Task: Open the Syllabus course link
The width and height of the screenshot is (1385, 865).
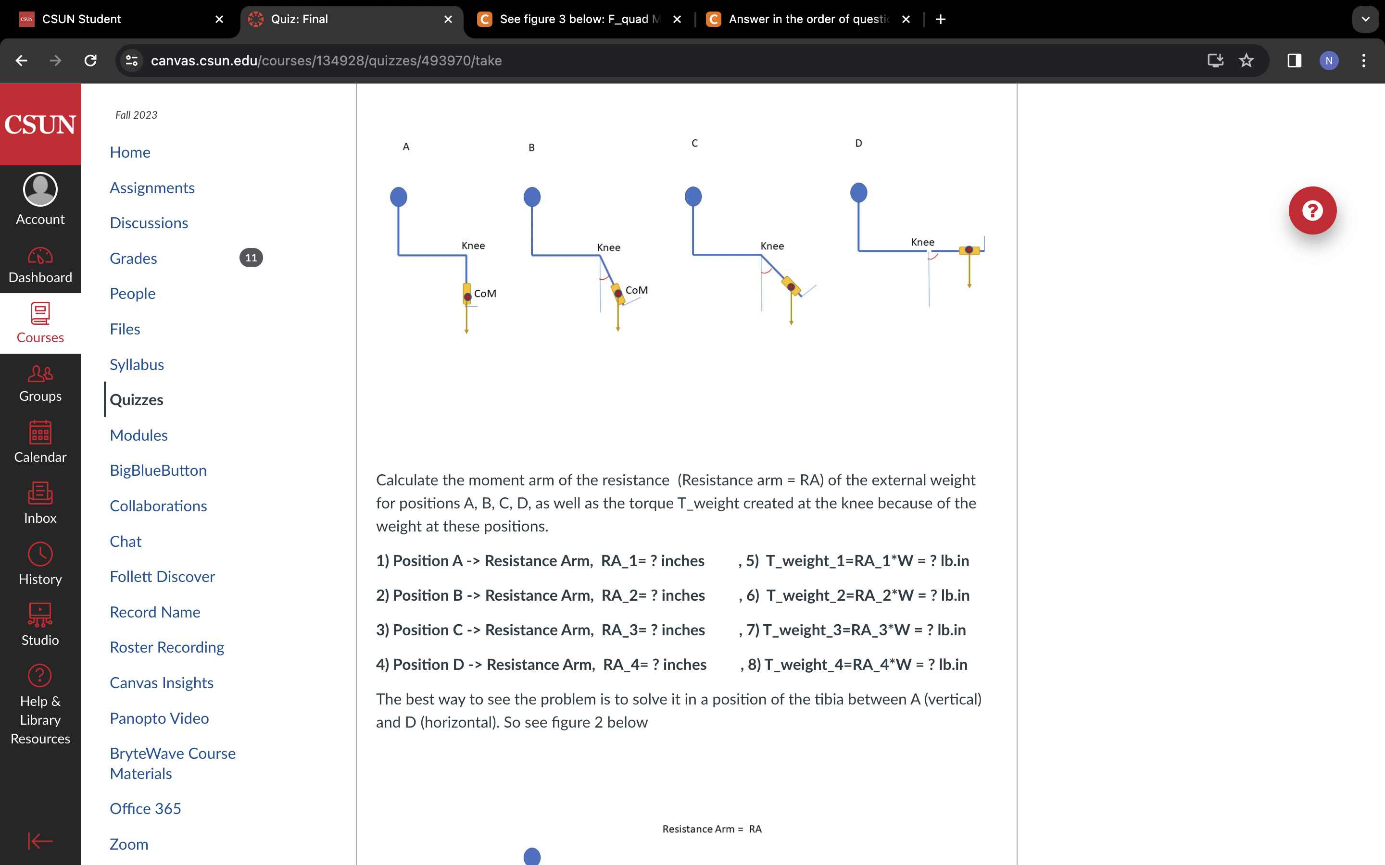Action: tap(137, 364)
